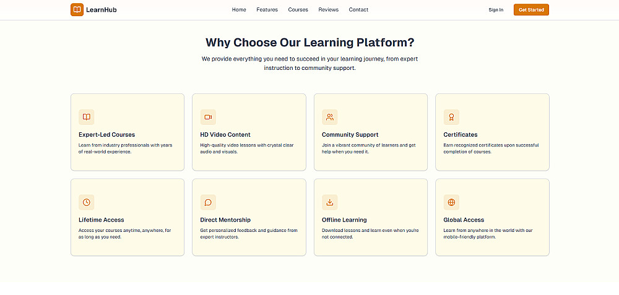Click the Certificates award ribbon icon
This screenshot has width=619, height=295.
point(451,117)
